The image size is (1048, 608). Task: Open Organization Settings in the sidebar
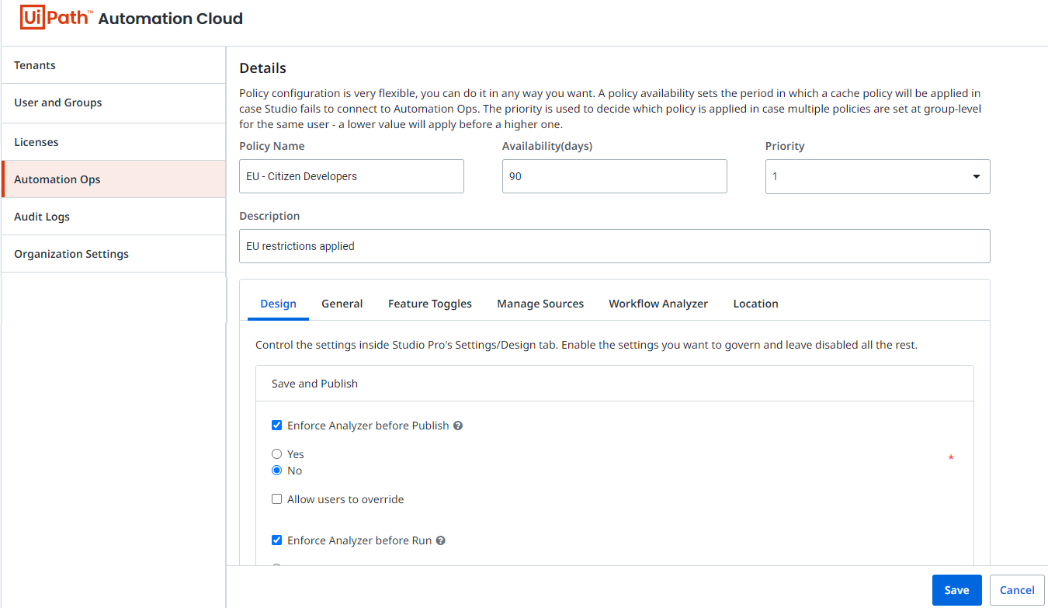click(x=113, y=254)
